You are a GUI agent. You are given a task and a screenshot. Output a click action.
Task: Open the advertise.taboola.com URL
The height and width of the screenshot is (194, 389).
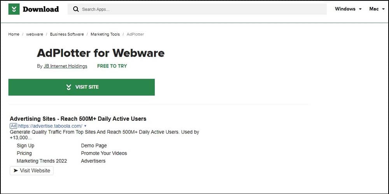click(50, 126)
